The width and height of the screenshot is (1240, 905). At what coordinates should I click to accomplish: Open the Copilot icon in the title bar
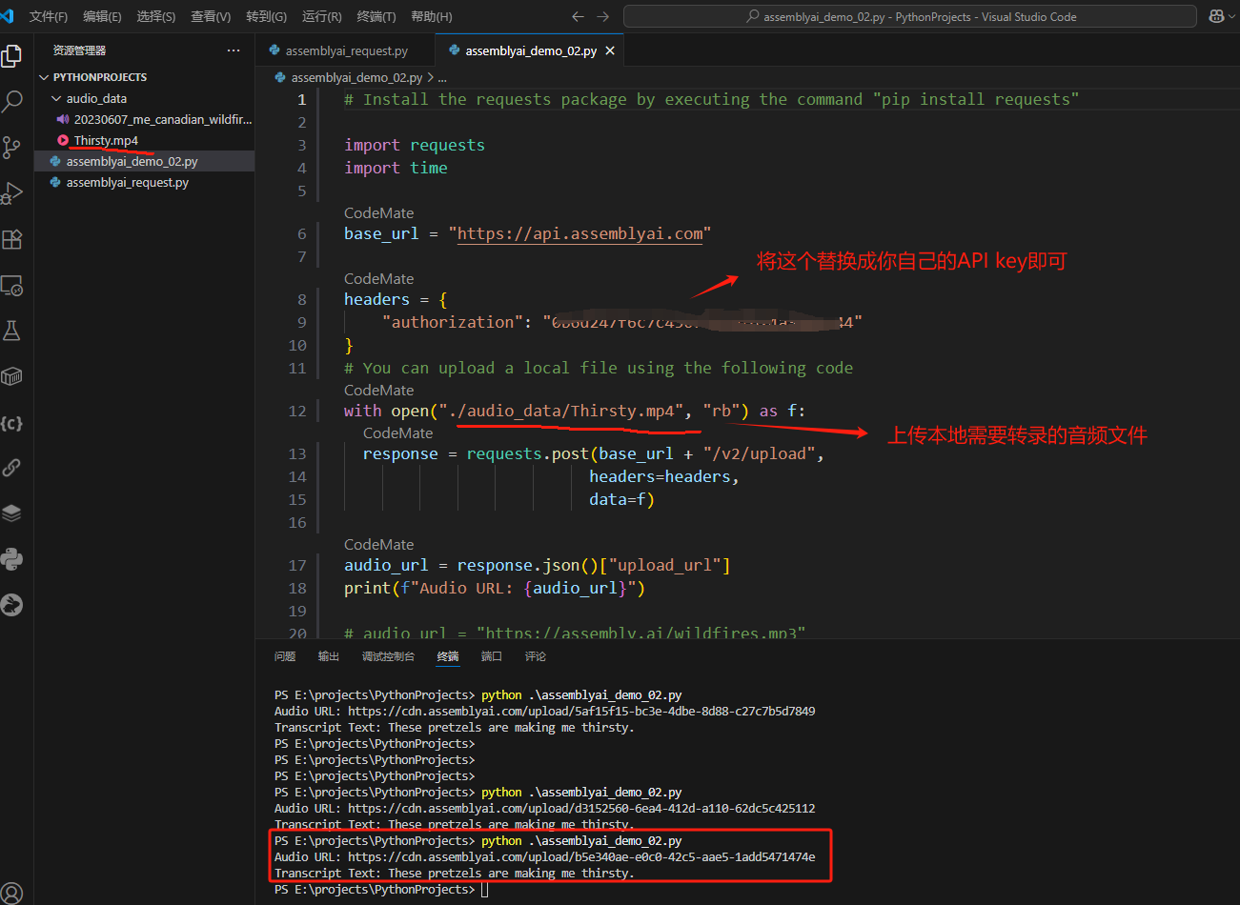[1216, 16]
